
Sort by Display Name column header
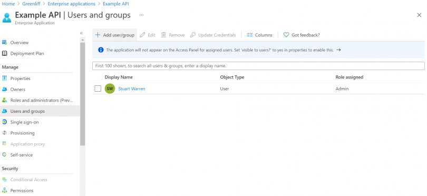tap(119, 77)
